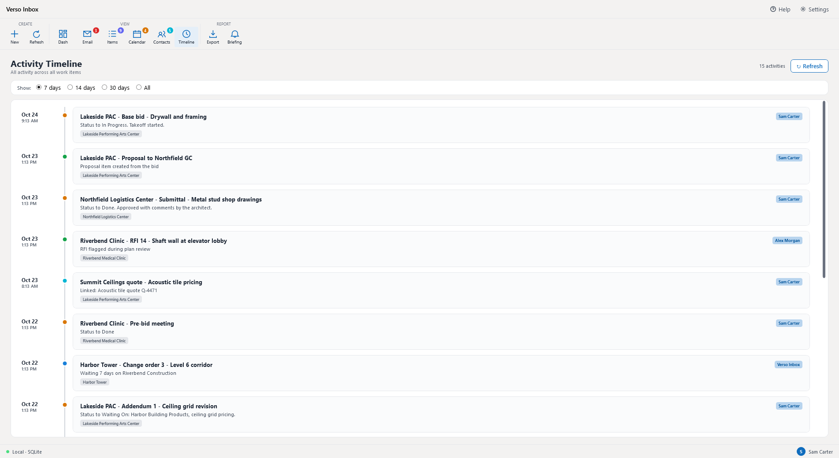Click the Refresh button beside activities count
The image size is (839, 458).
tap(809, 66)
